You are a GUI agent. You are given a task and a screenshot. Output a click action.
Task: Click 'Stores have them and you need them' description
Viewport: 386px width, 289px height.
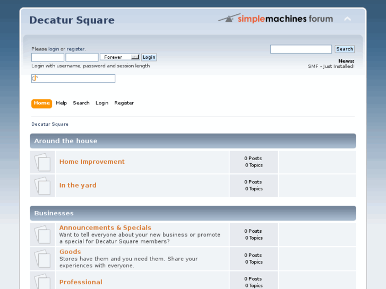tap(128, 262)
